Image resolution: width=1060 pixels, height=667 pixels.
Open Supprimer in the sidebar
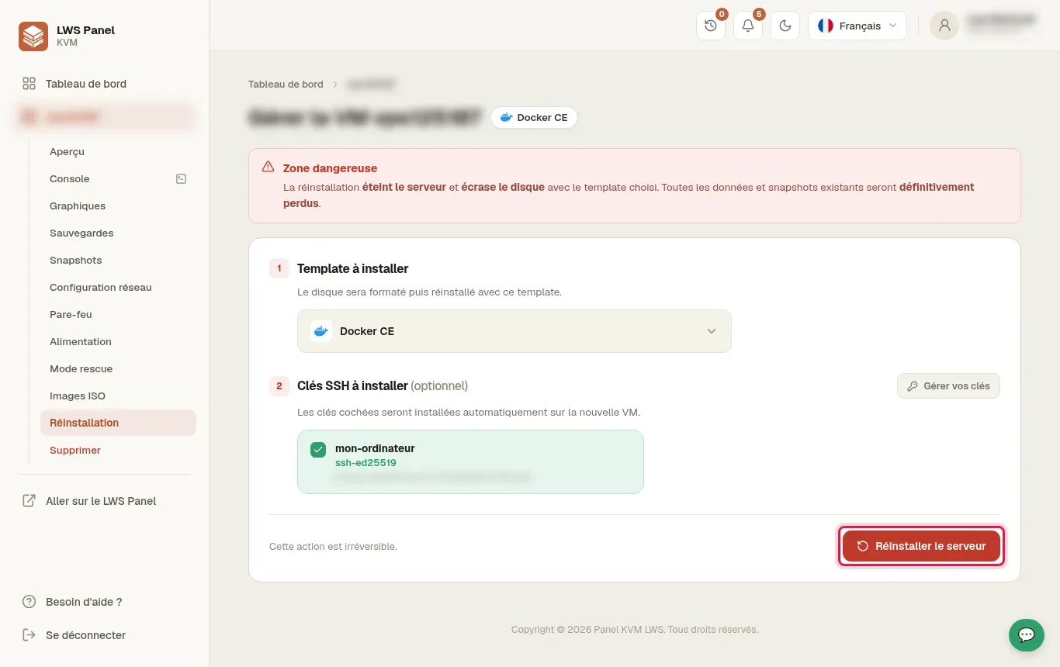pos(75,450)
